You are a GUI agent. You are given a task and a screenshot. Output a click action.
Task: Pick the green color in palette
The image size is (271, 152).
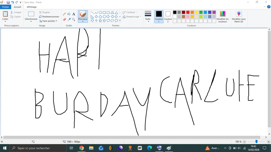(201, 12)
